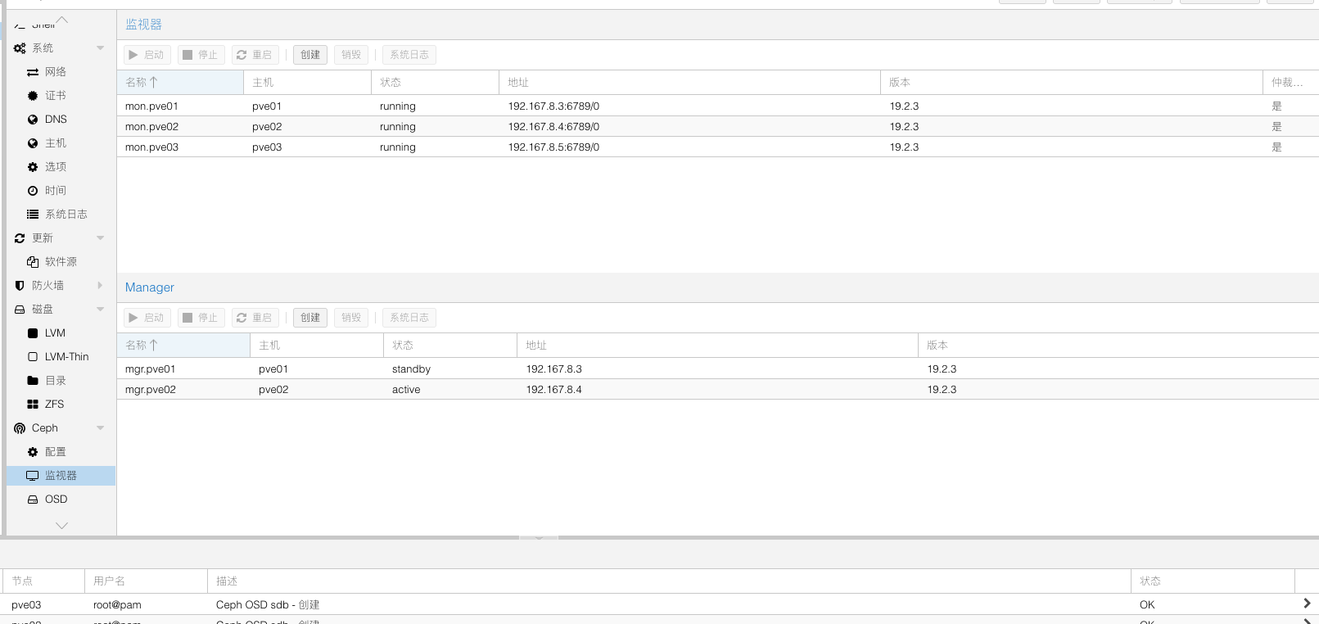Click 创建 button in Manager toolbar

(x=310, y=318)
